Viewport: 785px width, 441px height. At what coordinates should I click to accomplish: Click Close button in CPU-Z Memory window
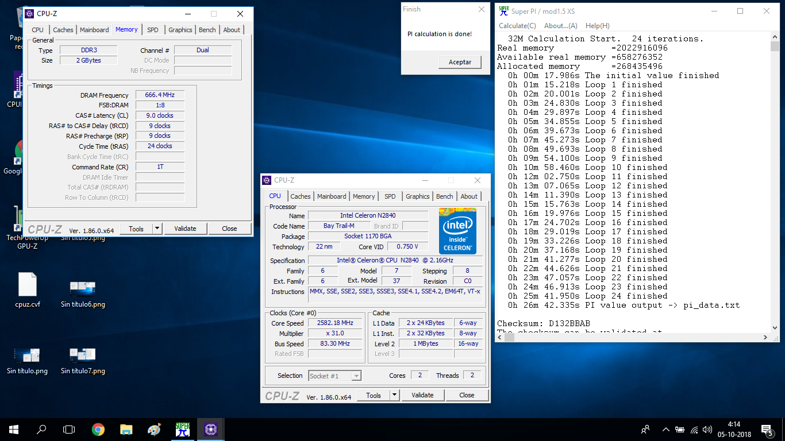click(x=229, y=229)
